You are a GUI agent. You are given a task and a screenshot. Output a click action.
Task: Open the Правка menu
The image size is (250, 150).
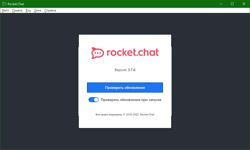tap(17, 10)
